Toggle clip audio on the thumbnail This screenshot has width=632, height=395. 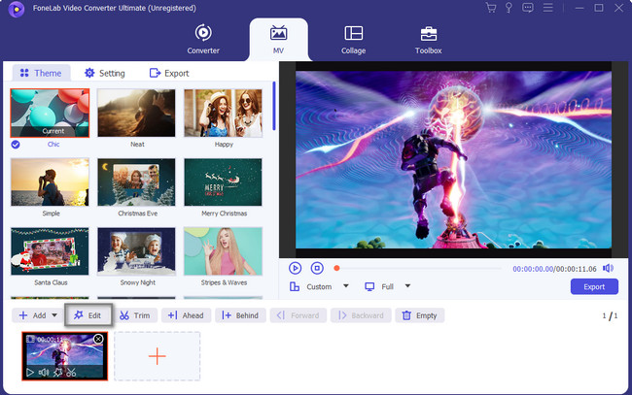point(44,373)
